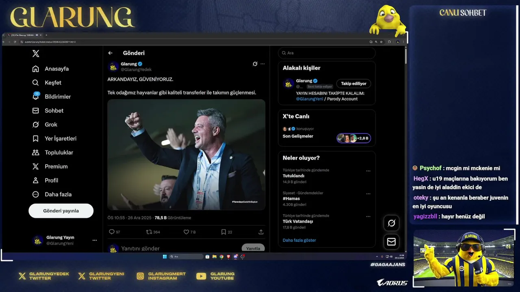Click Glarung avatar on the post
Viewport: 520px width, 292px height.
(113, 67)
